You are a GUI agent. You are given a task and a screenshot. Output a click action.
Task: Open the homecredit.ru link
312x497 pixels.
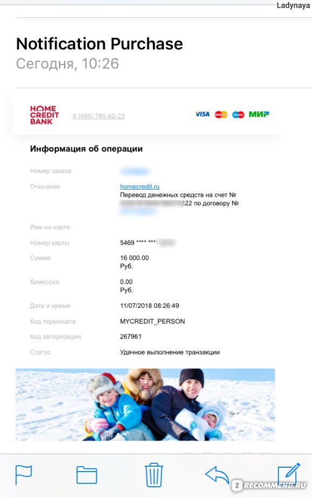click(x=140, y=186)
